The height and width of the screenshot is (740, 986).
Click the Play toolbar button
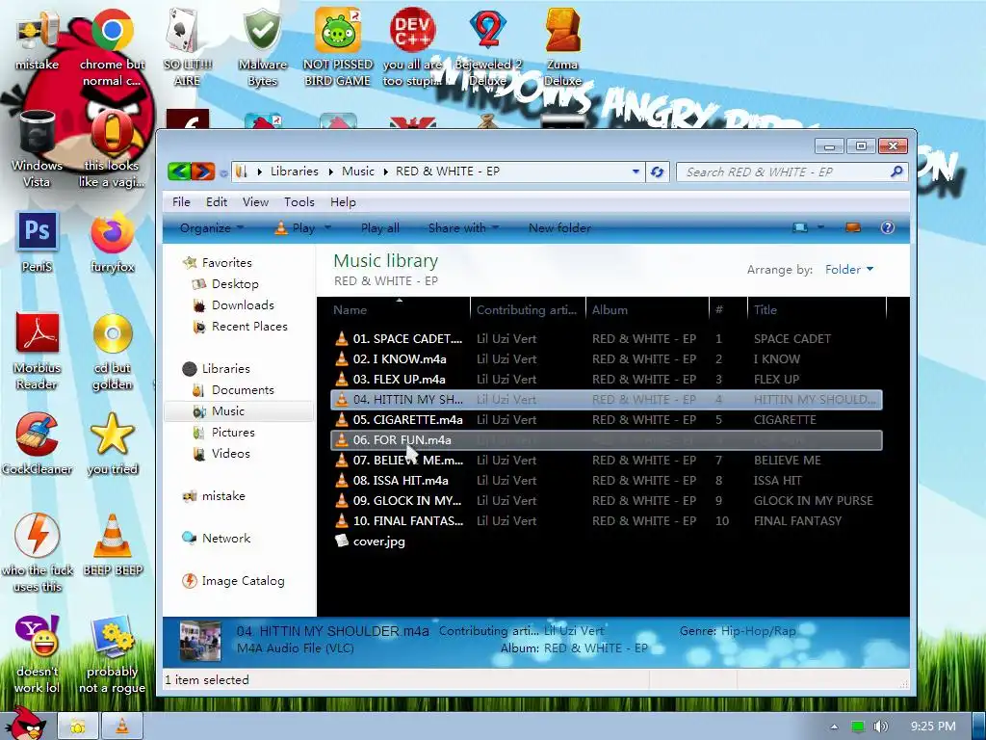tap(296, 227)
